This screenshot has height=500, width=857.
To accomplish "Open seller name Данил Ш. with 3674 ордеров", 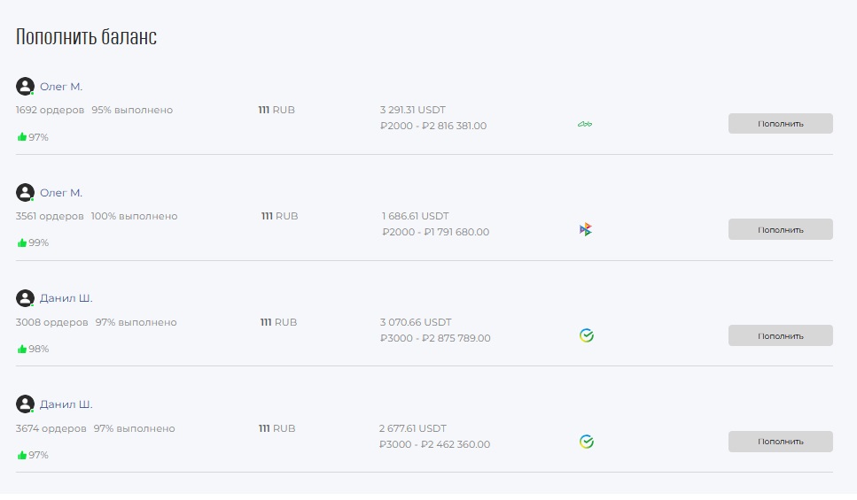I will coord(66,404).
